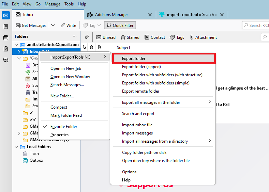The image size is (269, 192).
Task: Click the star column header icon
Action: coord(91,47)
